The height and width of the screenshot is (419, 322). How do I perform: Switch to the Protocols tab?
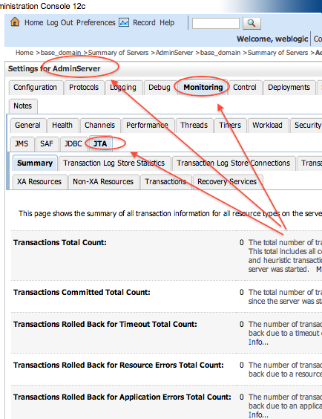(x=84, y=88)
